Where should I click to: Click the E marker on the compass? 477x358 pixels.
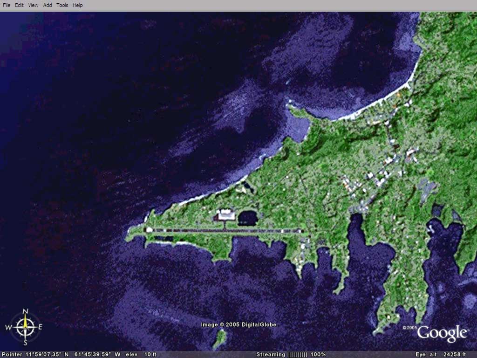(40, 327)
